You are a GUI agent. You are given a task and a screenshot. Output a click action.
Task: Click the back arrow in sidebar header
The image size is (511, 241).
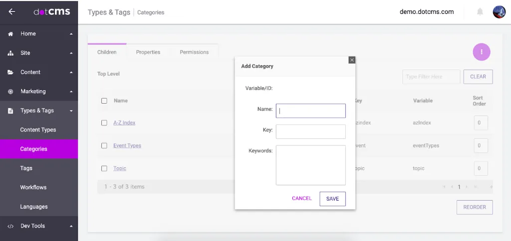(x=12, y=12)
